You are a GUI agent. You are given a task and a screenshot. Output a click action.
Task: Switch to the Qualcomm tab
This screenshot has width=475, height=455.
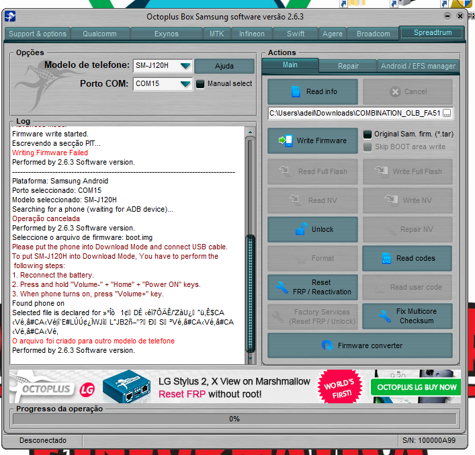(100, 34)
